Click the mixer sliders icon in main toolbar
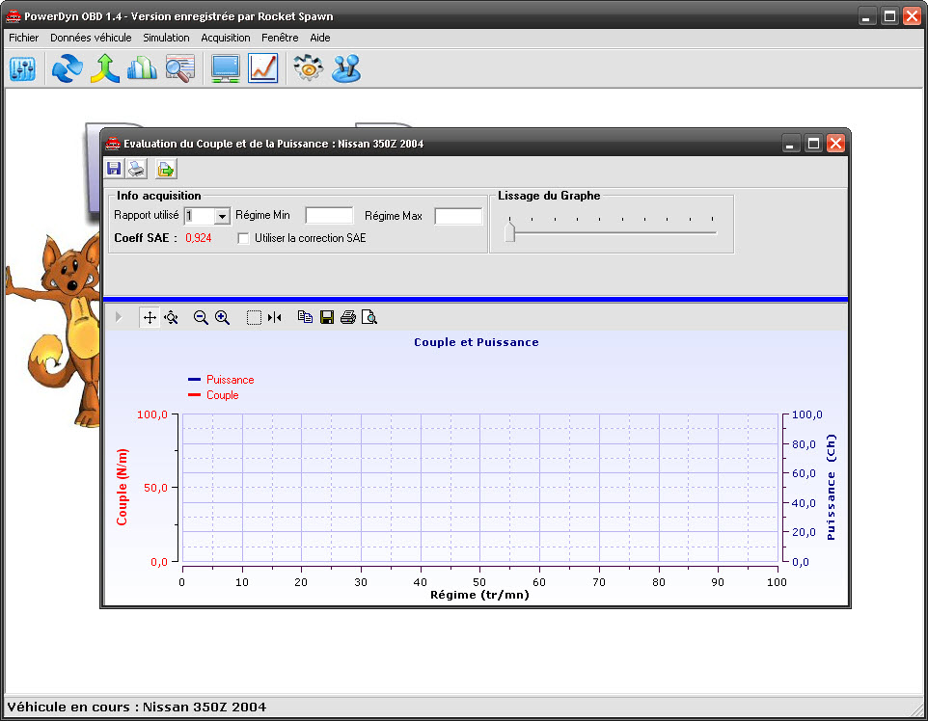Viewport: 928px width, 721px height. pyautogui.click(x=22, y=68)
